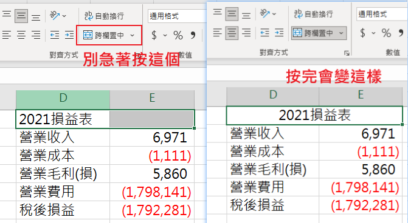This screenshot has width=408, height=223.
Task: Expand 跨欄置中 dropdown arrow in left screenshot
Action: (x=132, y=35)
